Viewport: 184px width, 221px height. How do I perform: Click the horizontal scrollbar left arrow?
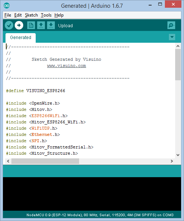[8, 161]
